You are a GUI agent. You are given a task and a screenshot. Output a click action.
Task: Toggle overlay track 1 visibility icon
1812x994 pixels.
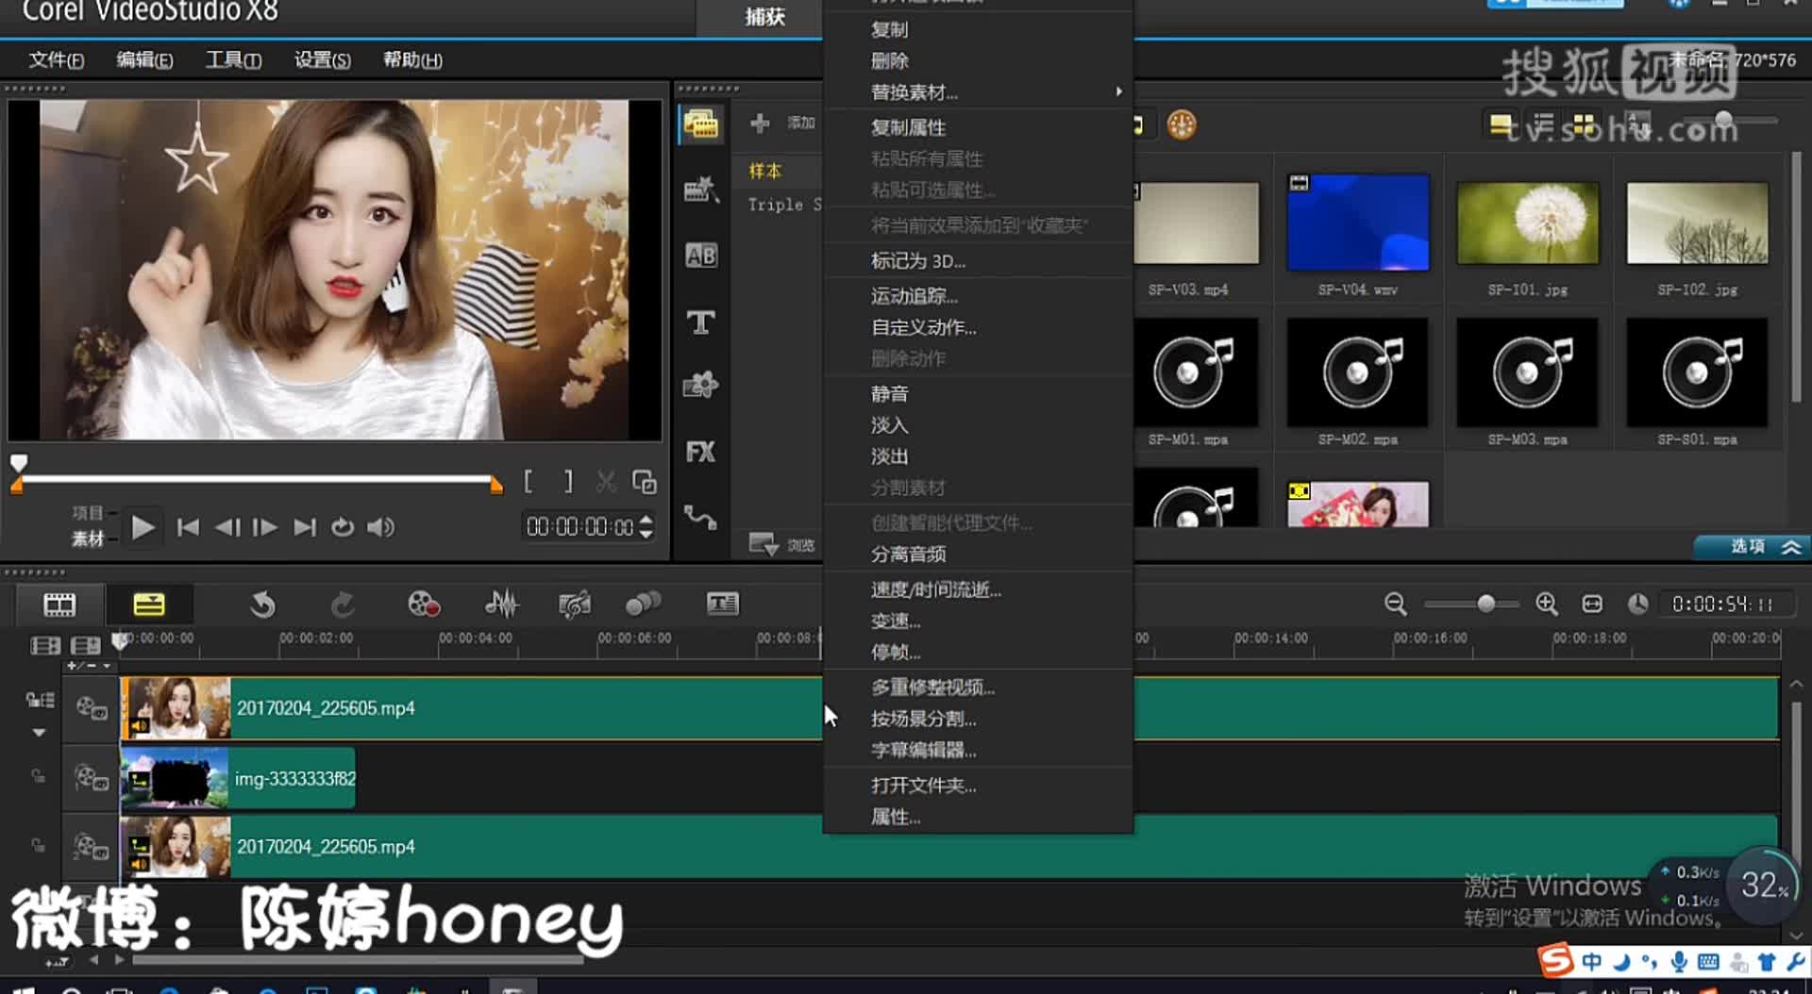pyautogui.click(x=92, y=777)
